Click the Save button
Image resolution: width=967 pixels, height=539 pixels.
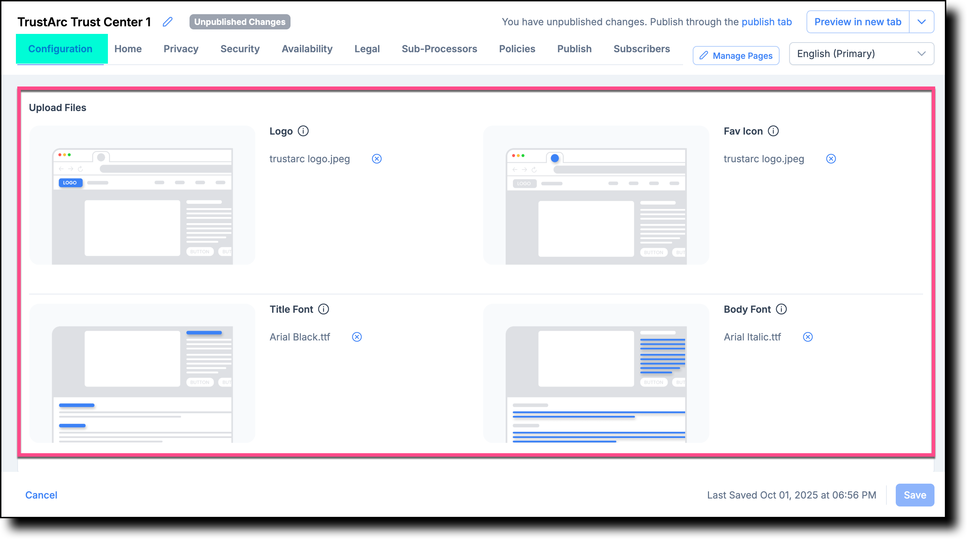tap(915, 495)
